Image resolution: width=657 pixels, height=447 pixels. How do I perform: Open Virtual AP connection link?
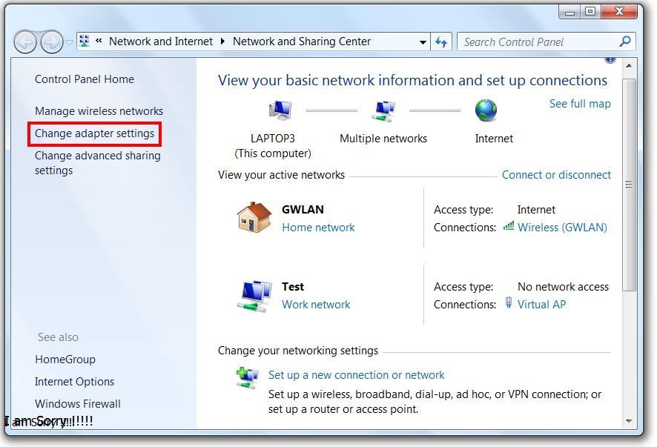541,305
